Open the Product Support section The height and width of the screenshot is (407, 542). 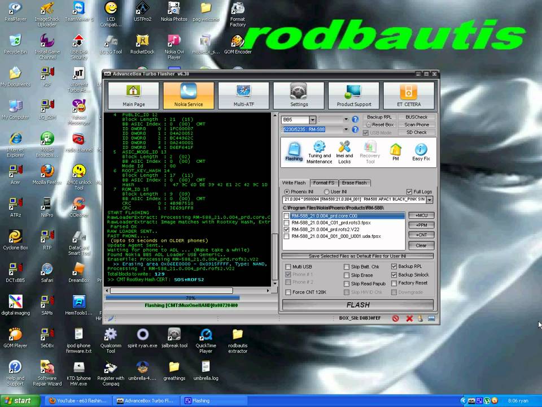tap(353, 95)
